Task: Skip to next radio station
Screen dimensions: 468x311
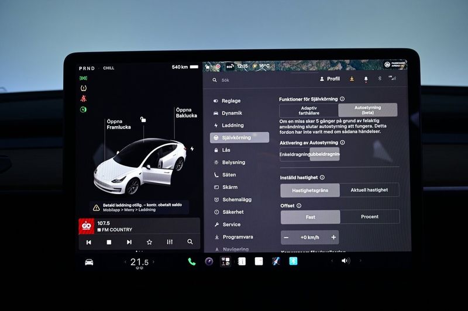Action: coord(129,242)
